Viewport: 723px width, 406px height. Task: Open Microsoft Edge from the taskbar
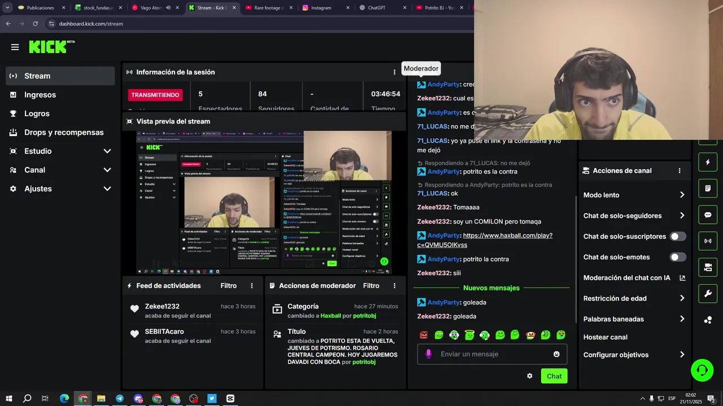[64, 399]
